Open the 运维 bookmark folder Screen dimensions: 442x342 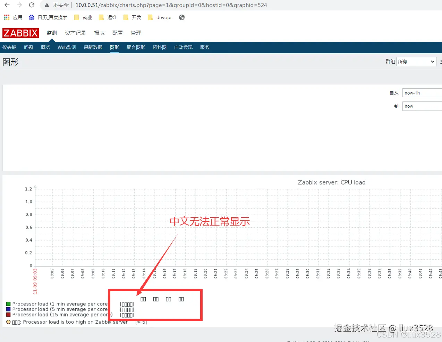coord(108,17)
